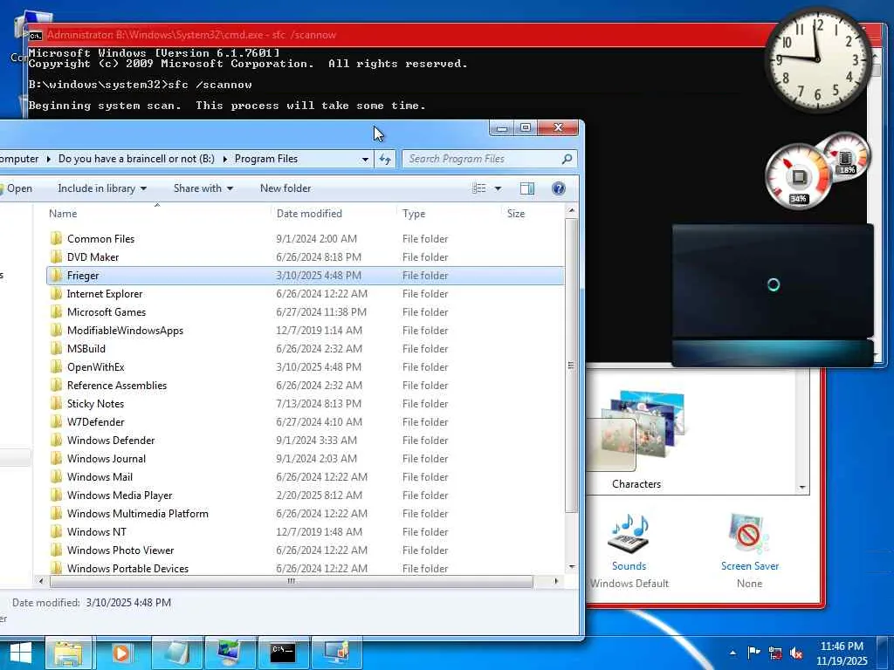Image resolution: width=894 pixels, height=670 pixels.
Task: Click the Help question mark icon in Explorer
Action: pos(558,188)
